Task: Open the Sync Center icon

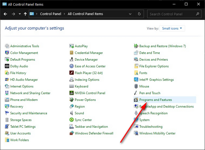Action: (x=72, y=120)
